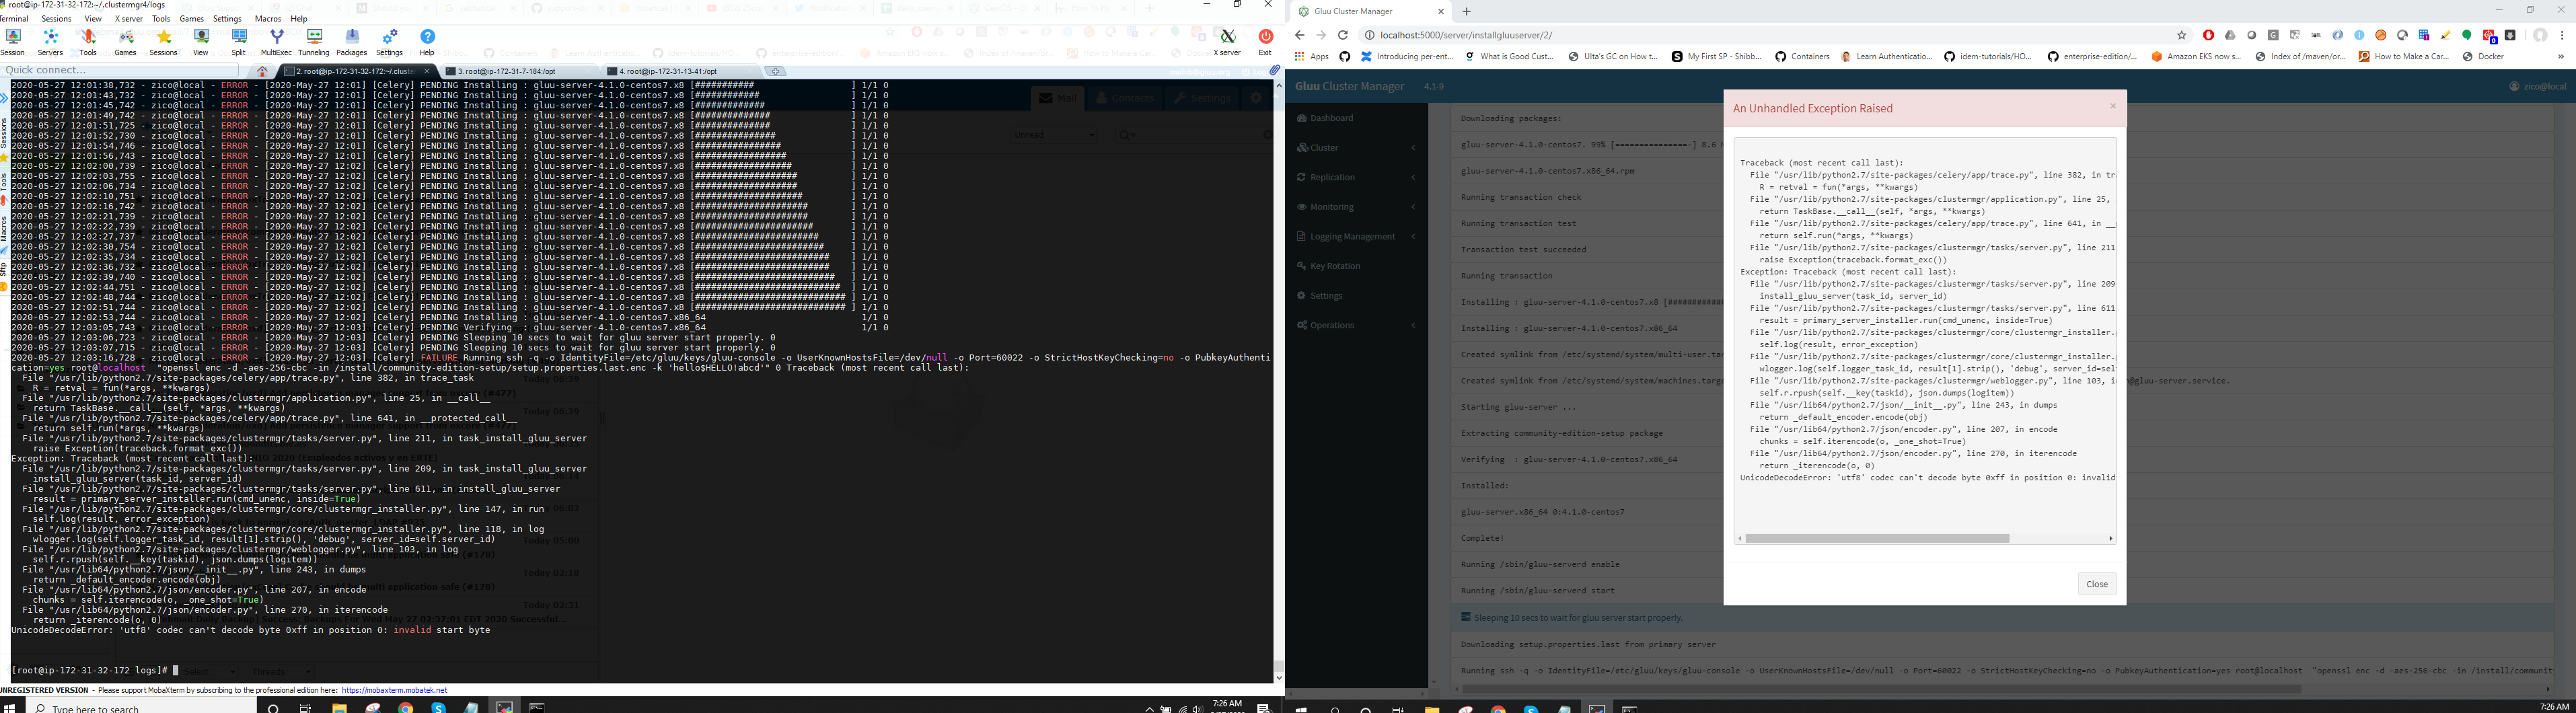Open the Servers tool in MobaXterm

coord(50,42)
